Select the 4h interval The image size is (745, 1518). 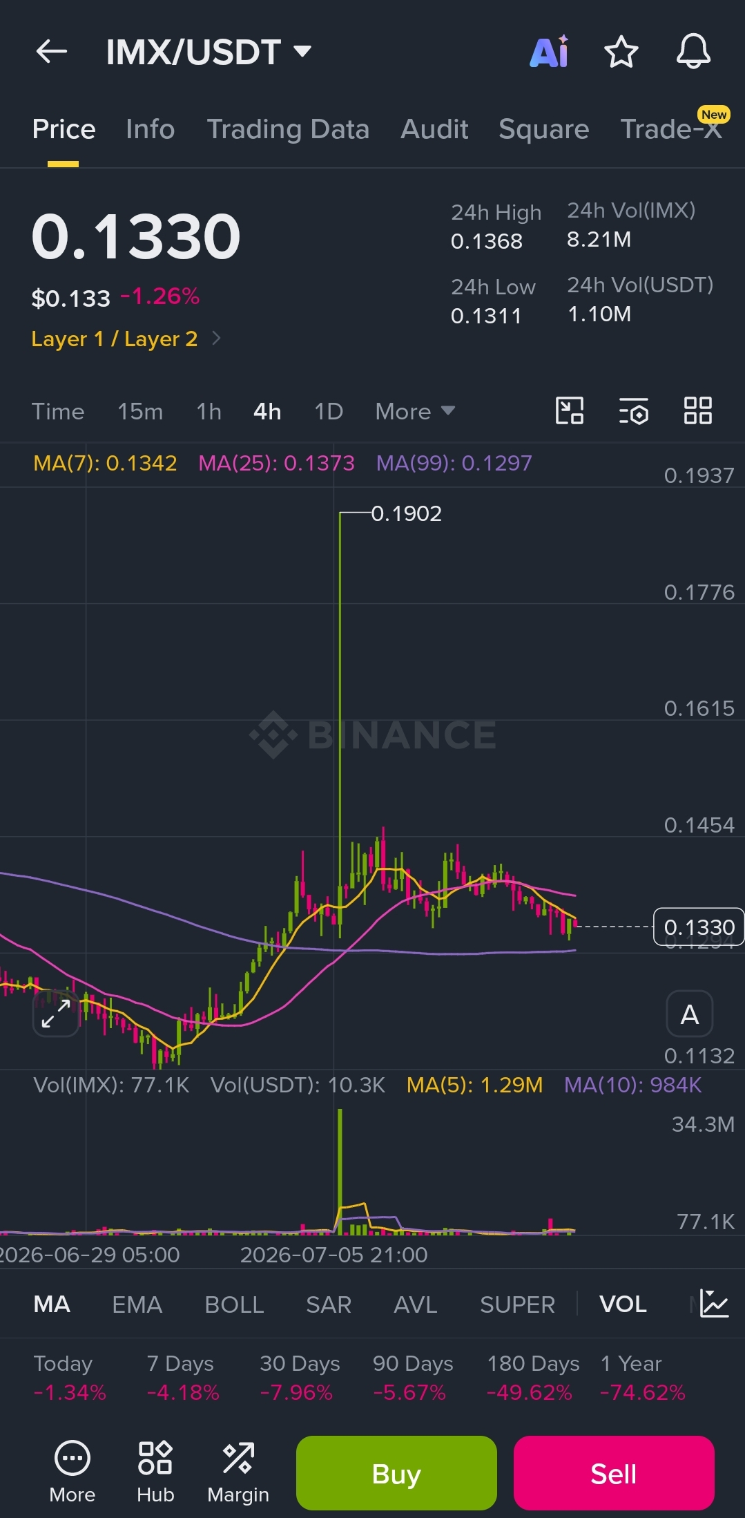(x=267, y=411)
